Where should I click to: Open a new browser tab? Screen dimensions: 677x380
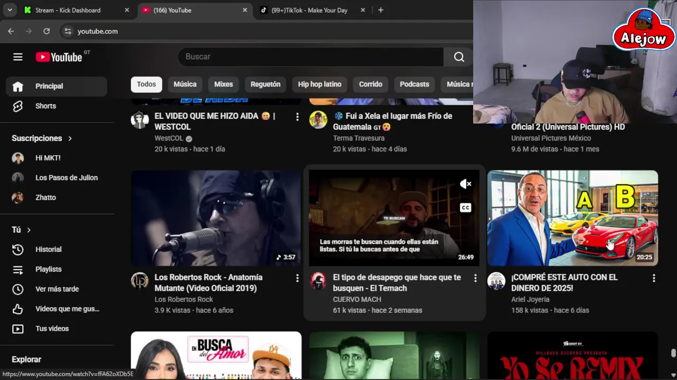tap(381, 10)
